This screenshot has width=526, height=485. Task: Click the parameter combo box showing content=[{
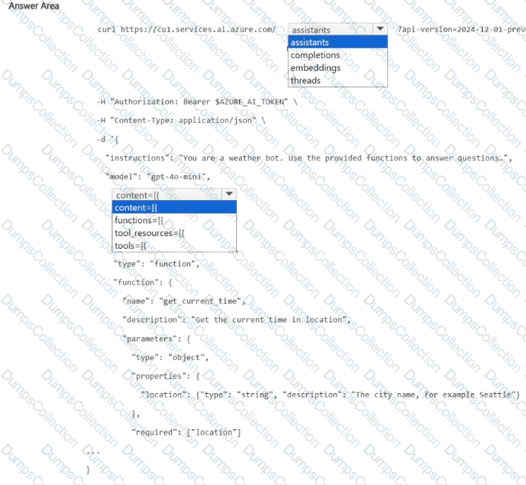167,195
